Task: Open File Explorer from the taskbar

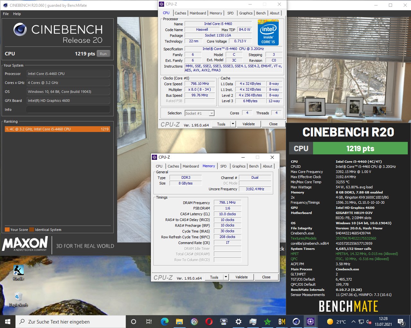Action: coord(179,322)
